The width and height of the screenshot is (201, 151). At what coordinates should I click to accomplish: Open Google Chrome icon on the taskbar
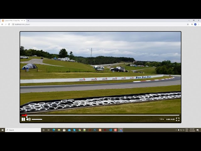coord(79,130)
